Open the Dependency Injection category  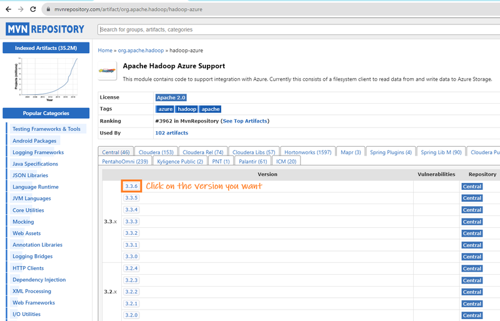tap(39, 280)
